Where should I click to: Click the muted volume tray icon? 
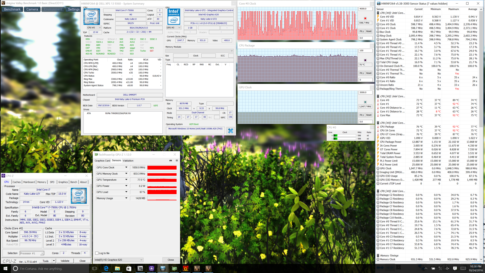pyautogui.click(x=447, y=268)
